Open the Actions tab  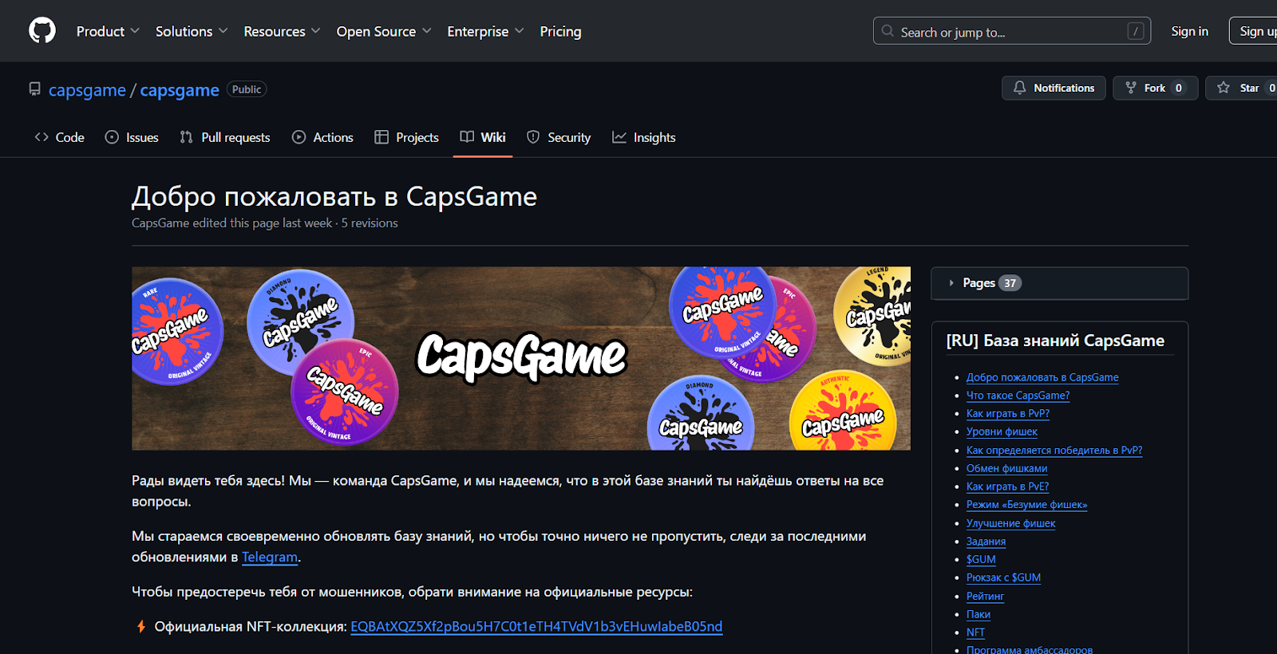coord(322,137)
